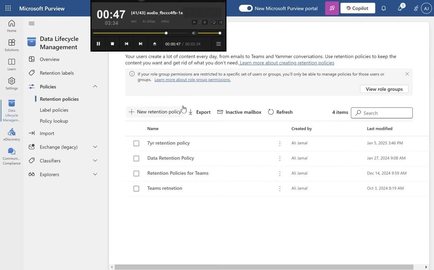Check the Teams retnetion checkbox
This screenshot has height=270, width=434.
136,189
